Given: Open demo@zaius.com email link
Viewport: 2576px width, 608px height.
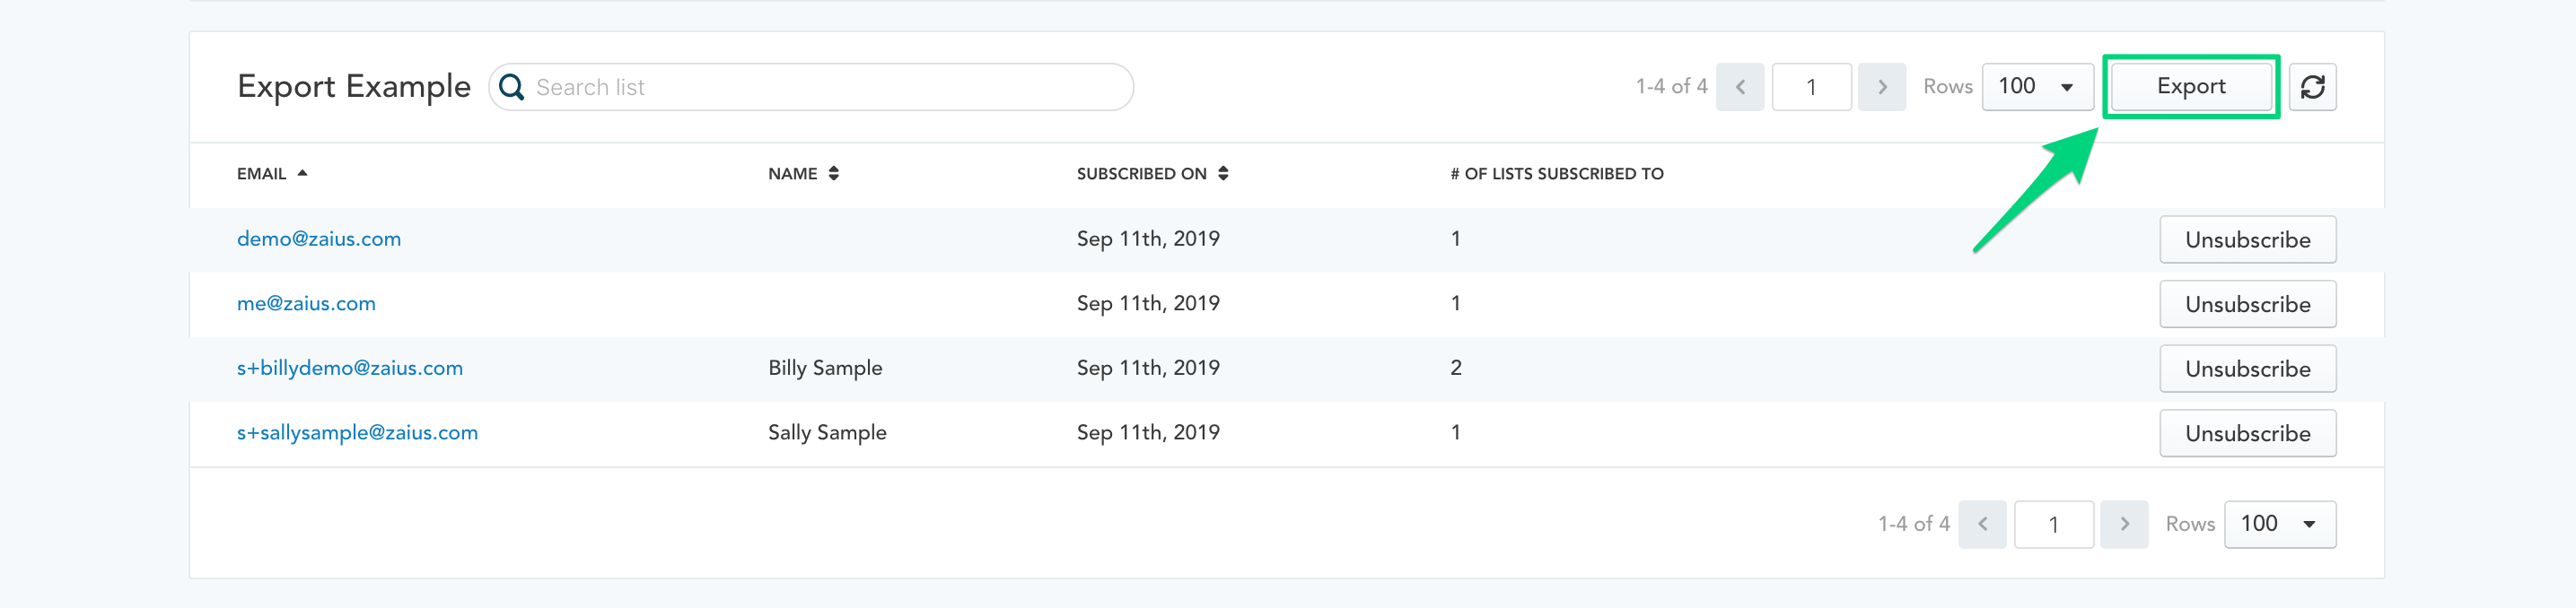Looking at the screenshot, I should [319, 239].
